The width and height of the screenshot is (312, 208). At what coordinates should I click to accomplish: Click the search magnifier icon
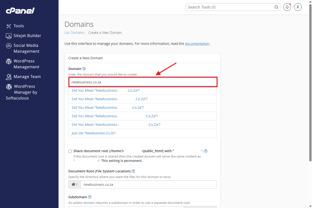(276, 7)
